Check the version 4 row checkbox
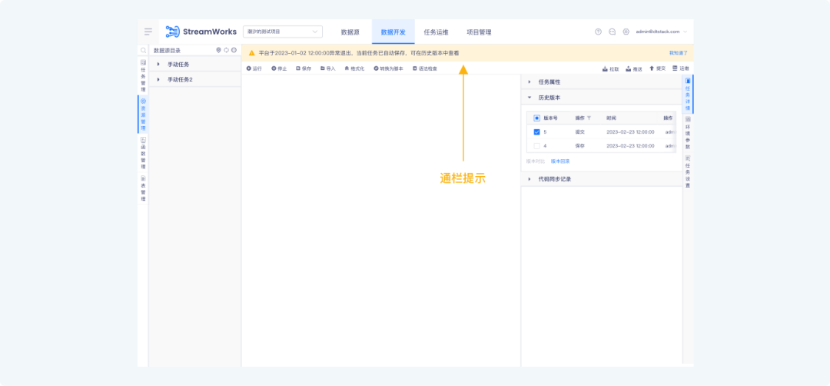The image size is (830, 386). [x=536, y=145]
